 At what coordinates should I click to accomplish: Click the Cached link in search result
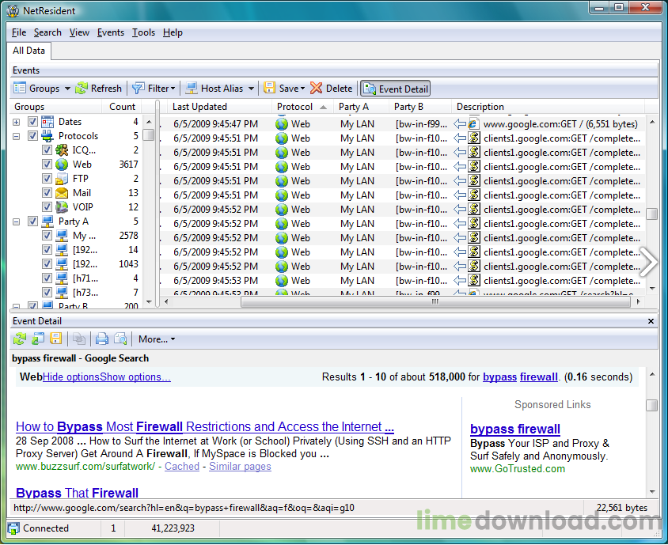coord(182,467)
